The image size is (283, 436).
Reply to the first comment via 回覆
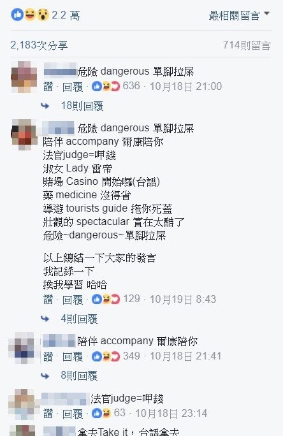click(x=73, y=87)
